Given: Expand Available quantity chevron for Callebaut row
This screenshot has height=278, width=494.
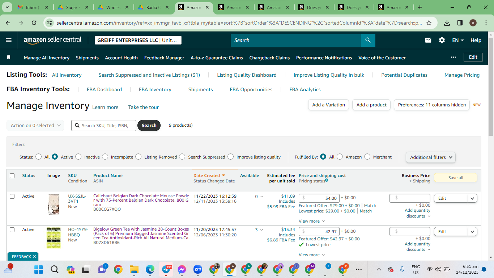Looking at the screenshot, I should click(262, 197).
